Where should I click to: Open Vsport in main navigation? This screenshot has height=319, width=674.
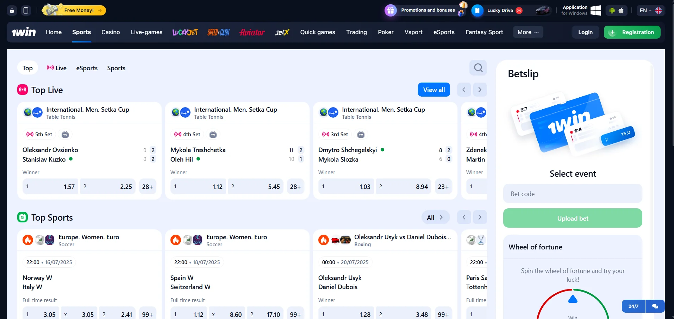(413, 32)
